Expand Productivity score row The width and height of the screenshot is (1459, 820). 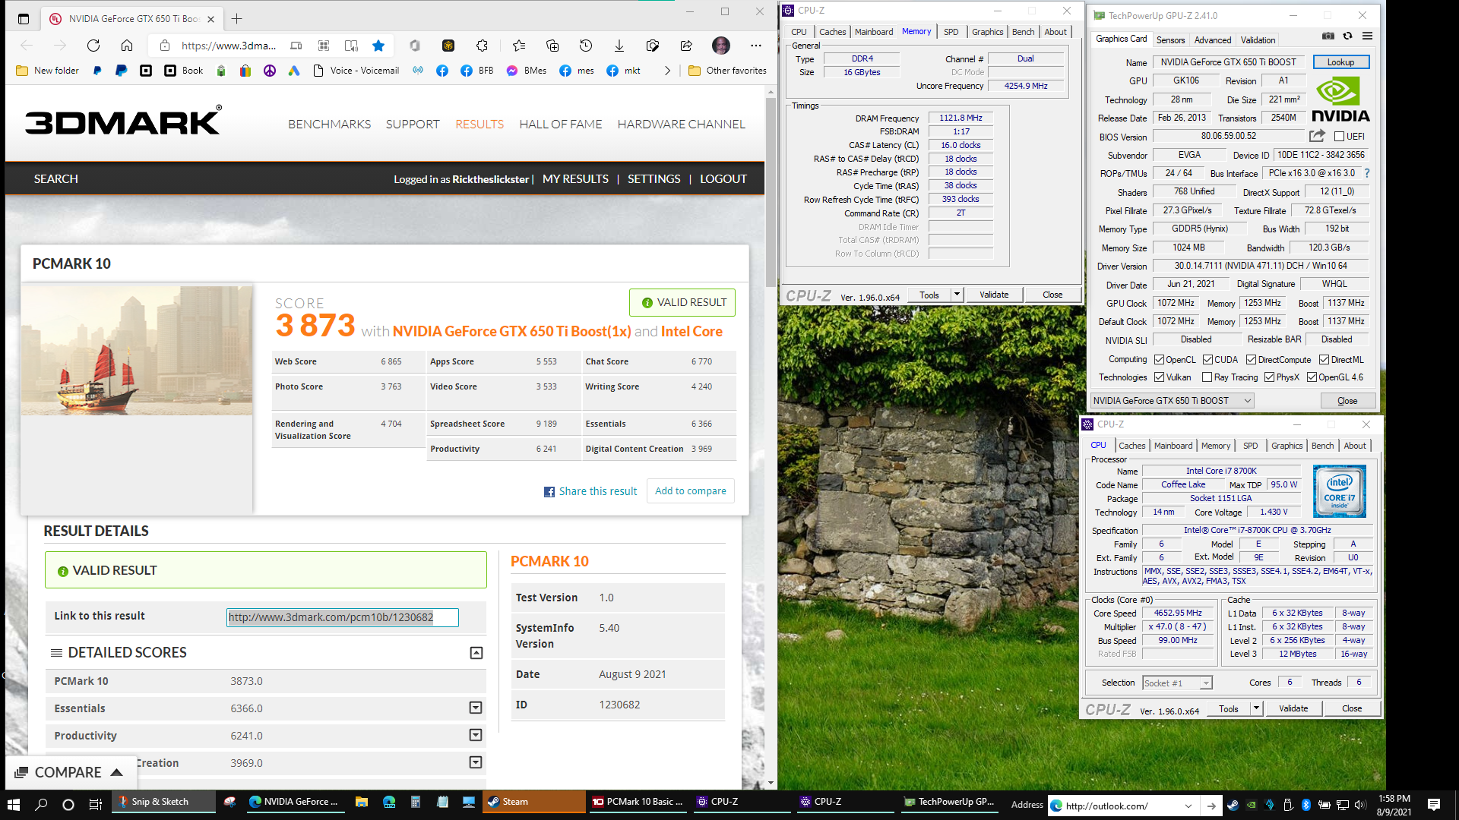(476, 735)
